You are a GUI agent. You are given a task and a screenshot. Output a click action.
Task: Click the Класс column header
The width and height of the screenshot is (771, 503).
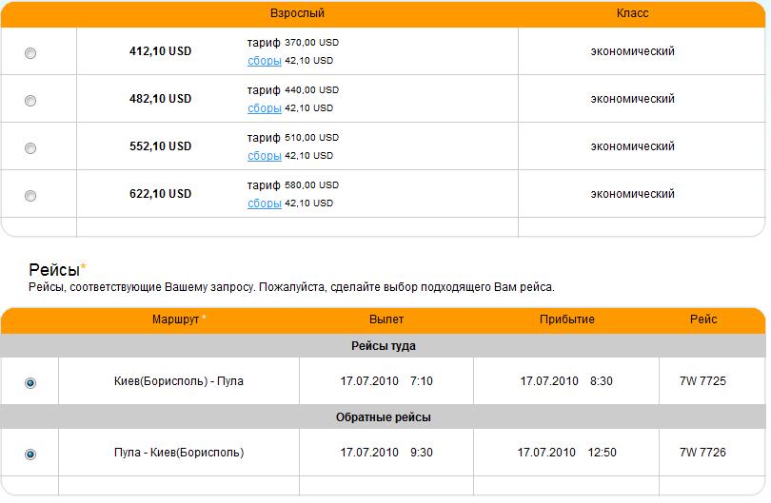pos(632,13)
